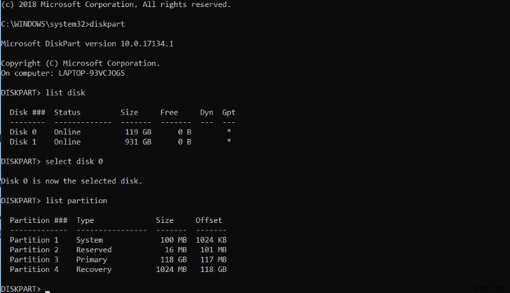
Task: Click the cursor at the final DISKPART prompt
Action: [x=48, y=290]
